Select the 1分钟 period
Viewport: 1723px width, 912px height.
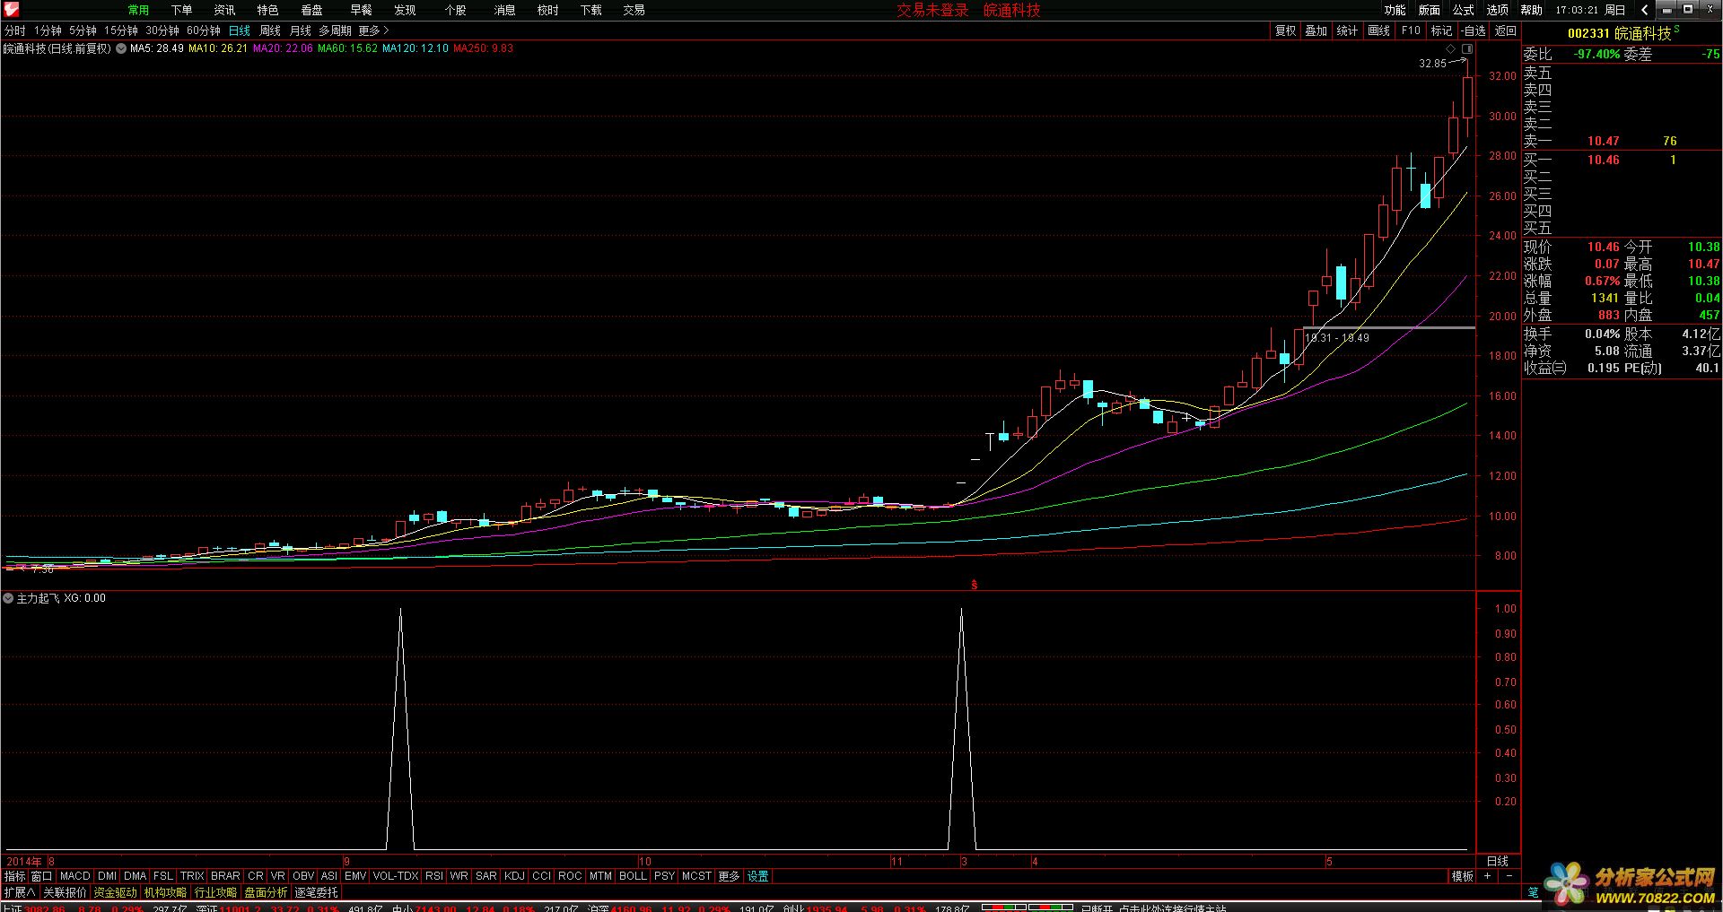[48, 30]
